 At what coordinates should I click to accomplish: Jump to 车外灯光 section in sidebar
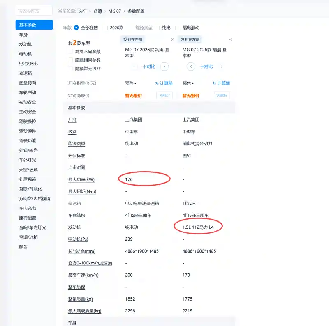[x=28, y=160]
